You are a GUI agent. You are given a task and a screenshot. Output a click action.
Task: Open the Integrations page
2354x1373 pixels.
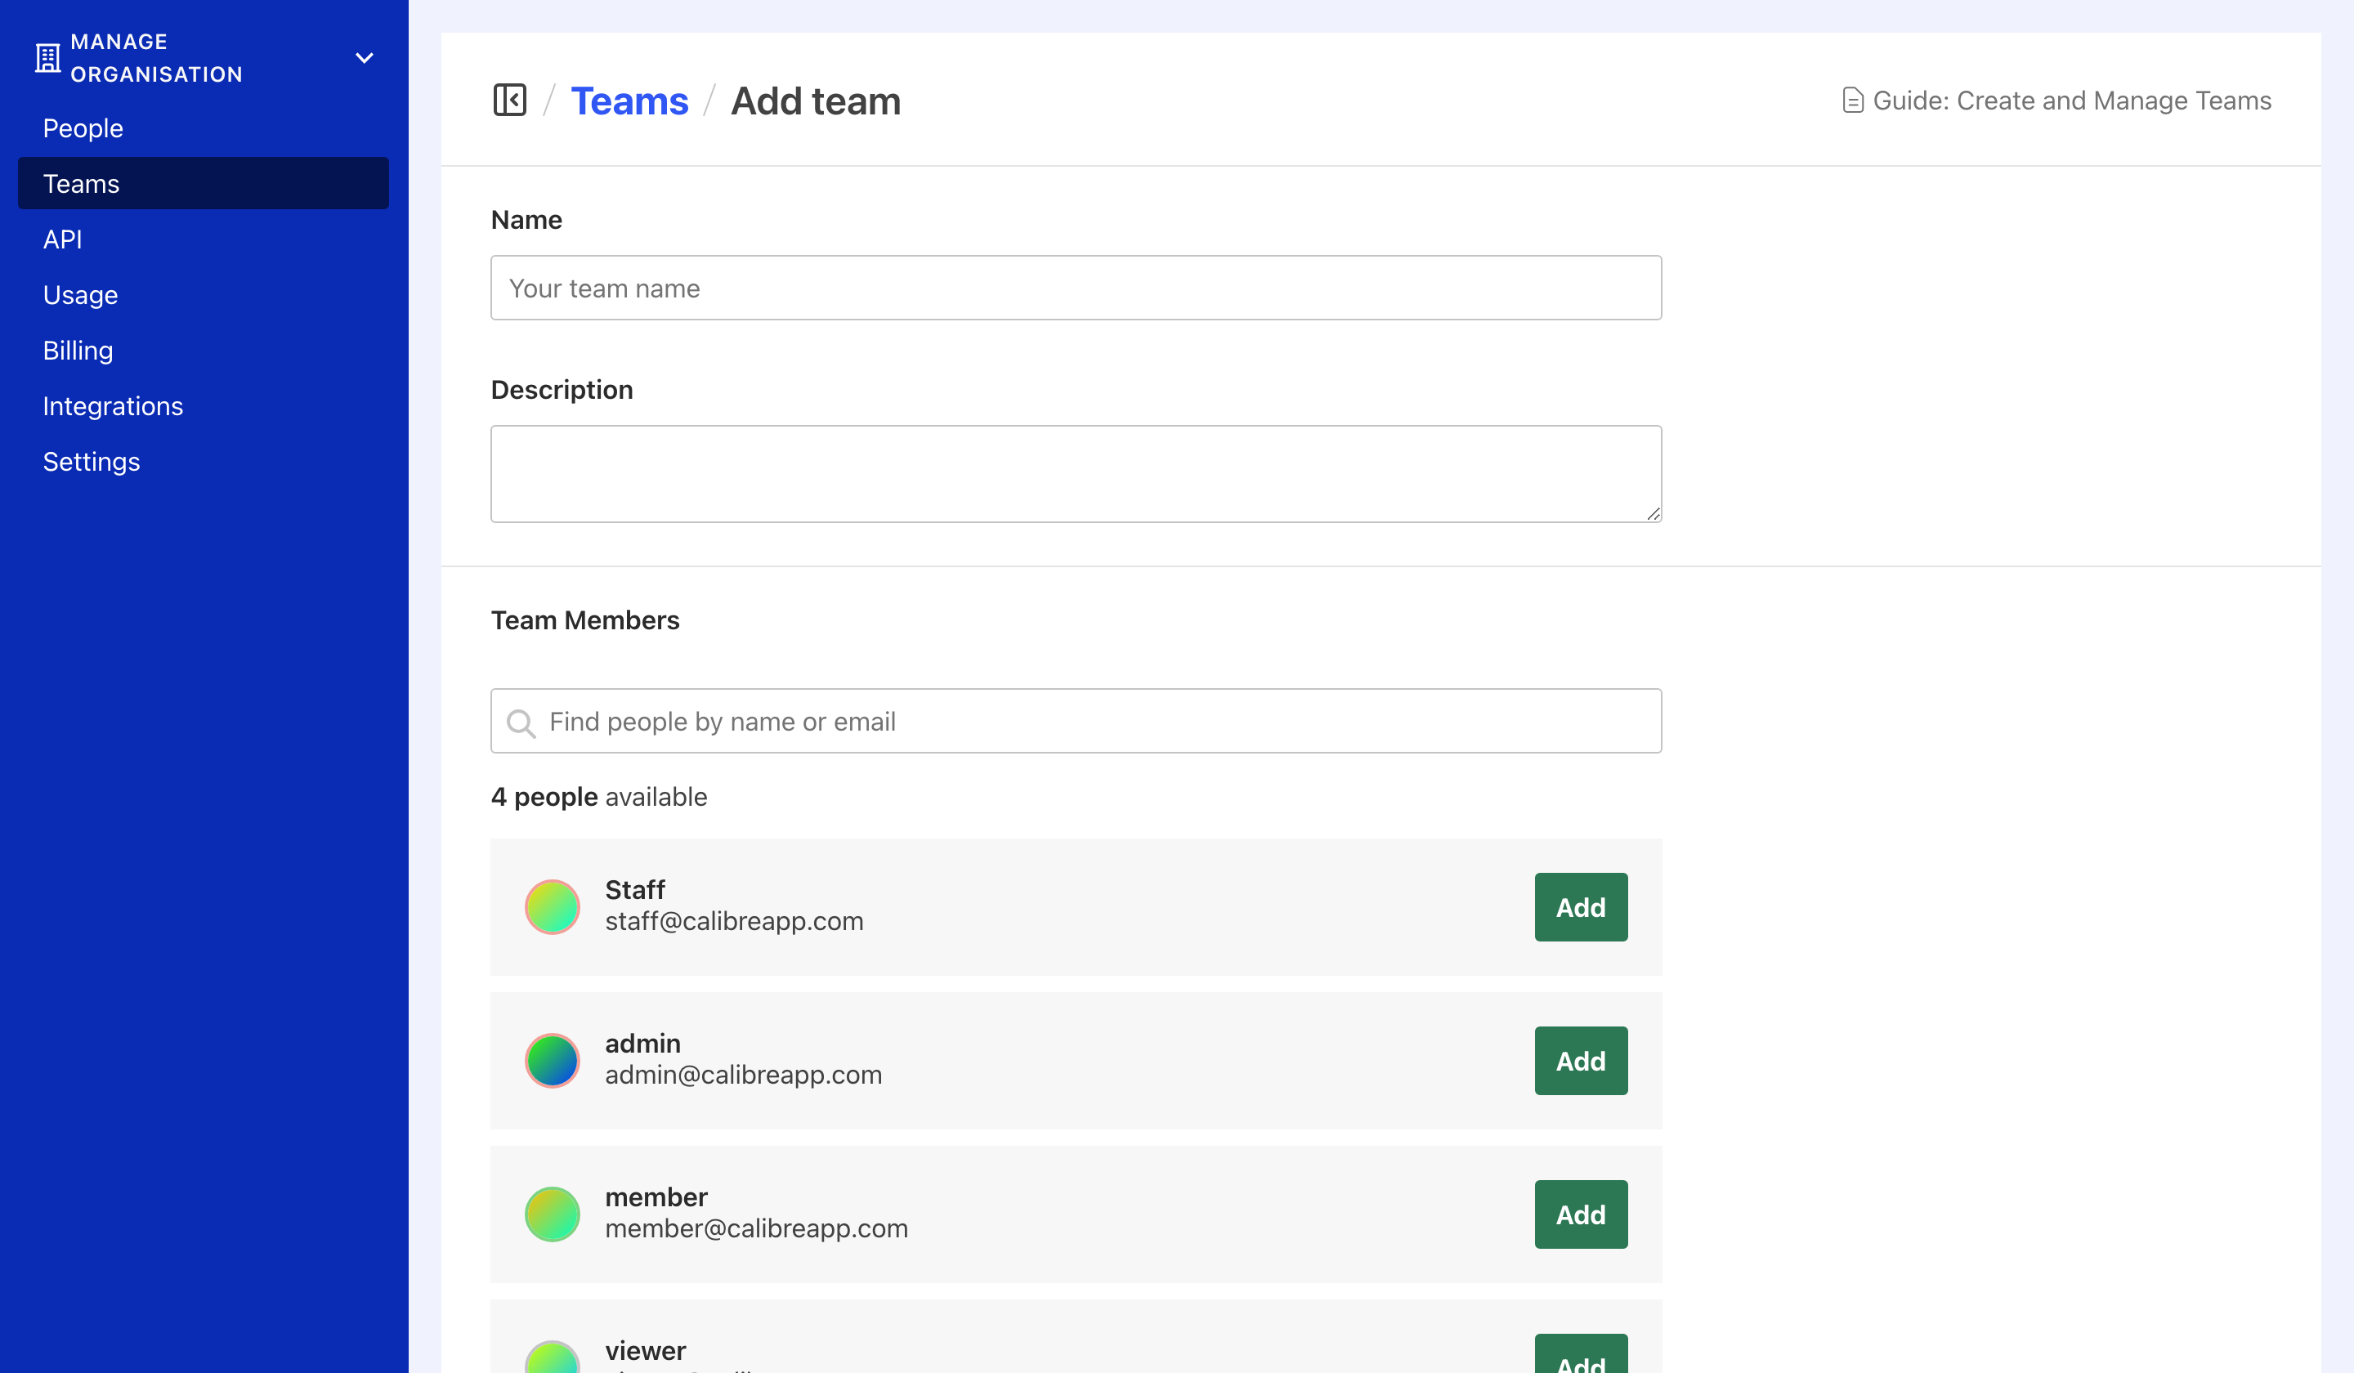tap(112, 405)
